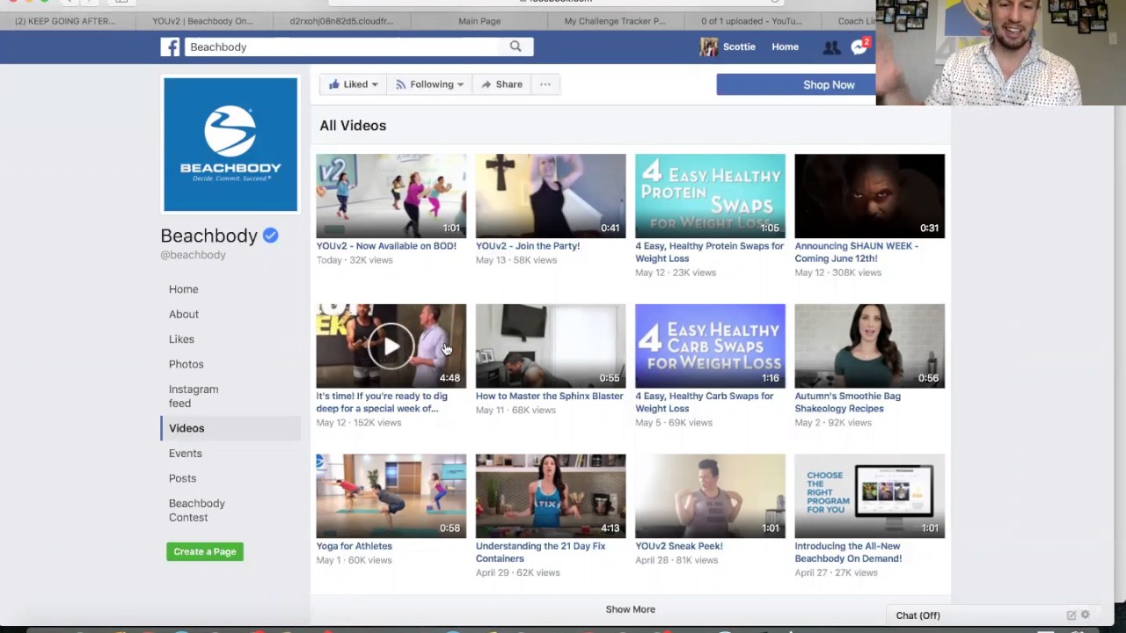Switch to the 'Main Page' browser tab
This screenshot has height=633, width=1126.
click(479, 21)
